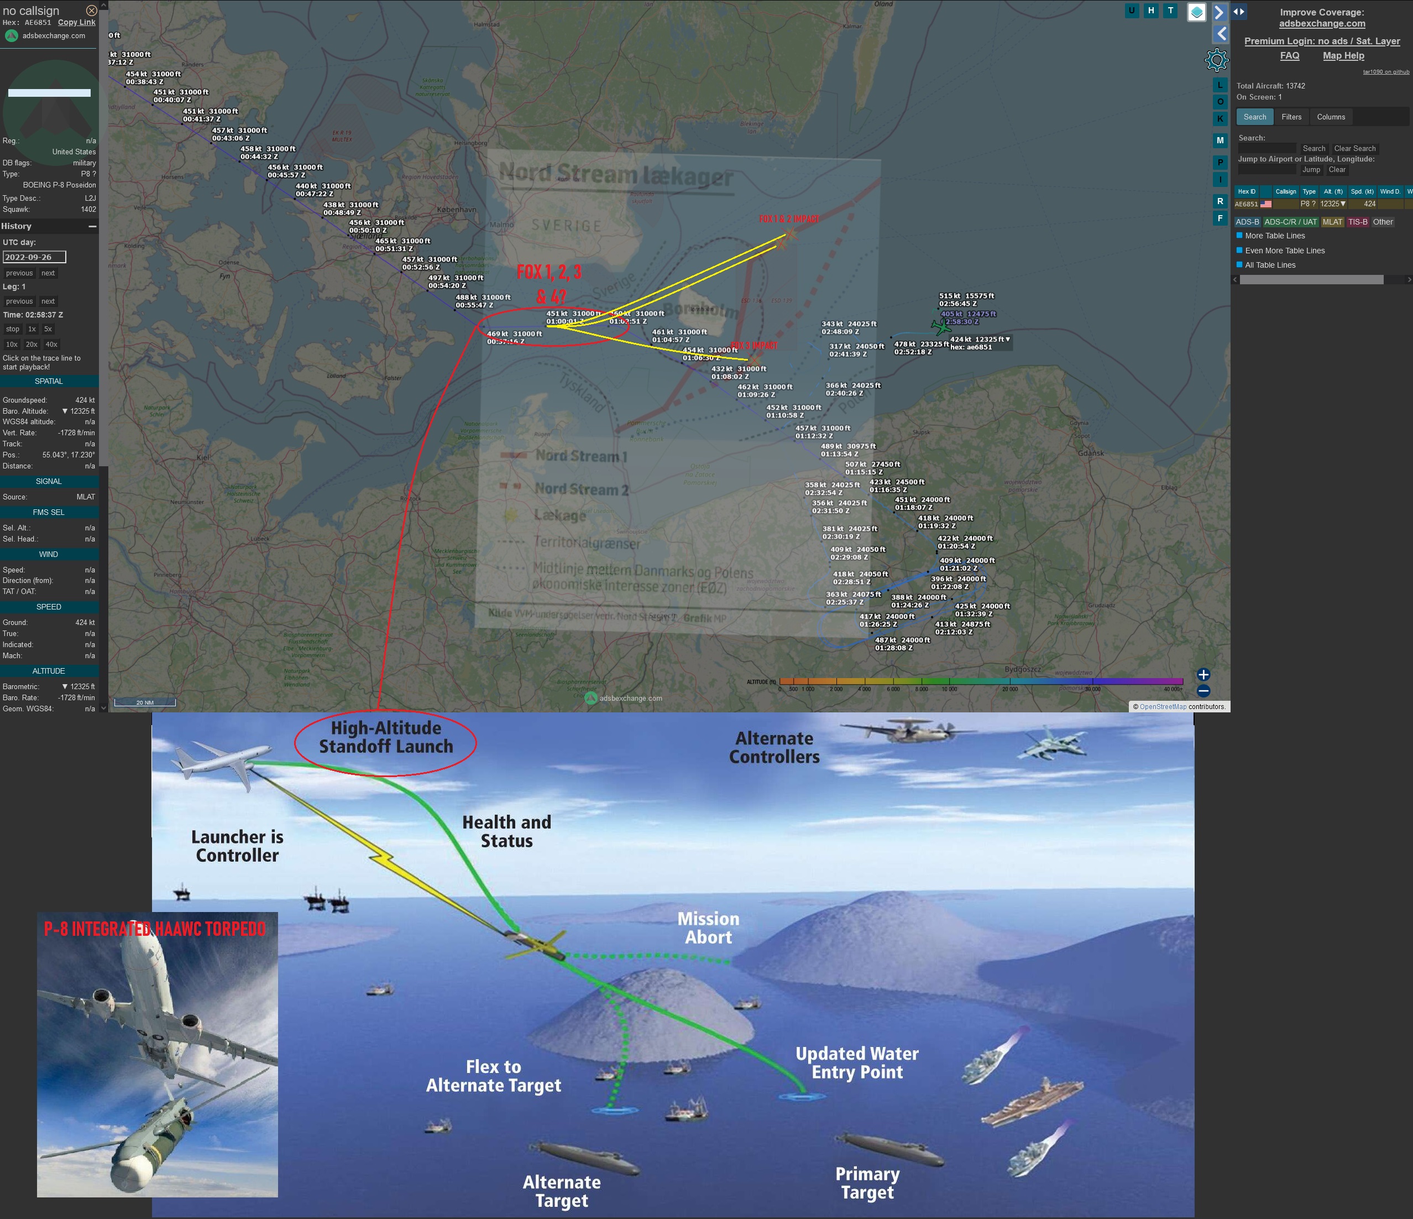Image resolution: width=1413 pixels, height=1219 pixels.
Task: Click the O map control button
Action: pyautogui.click(x=1220, y=102)
